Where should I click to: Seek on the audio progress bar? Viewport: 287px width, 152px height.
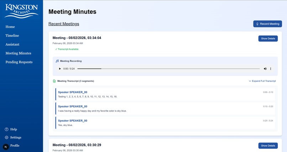(x=168, y=69)
